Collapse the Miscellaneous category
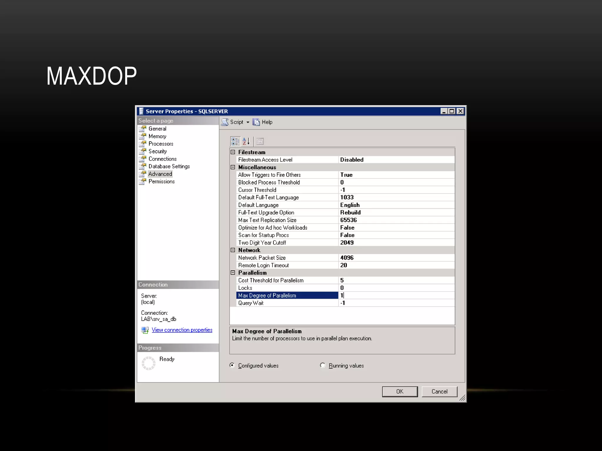The image size is (602, 451). [x=233, y=167]
